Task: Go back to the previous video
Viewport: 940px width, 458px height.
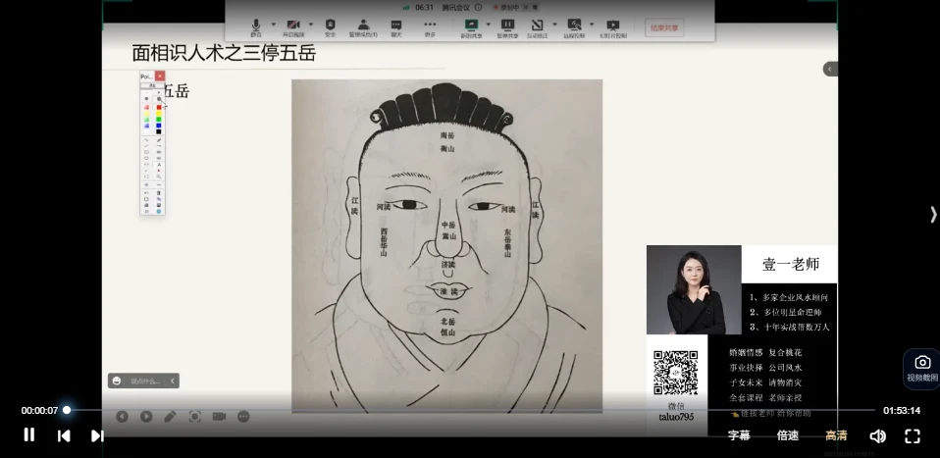Action: coord(64,435)
